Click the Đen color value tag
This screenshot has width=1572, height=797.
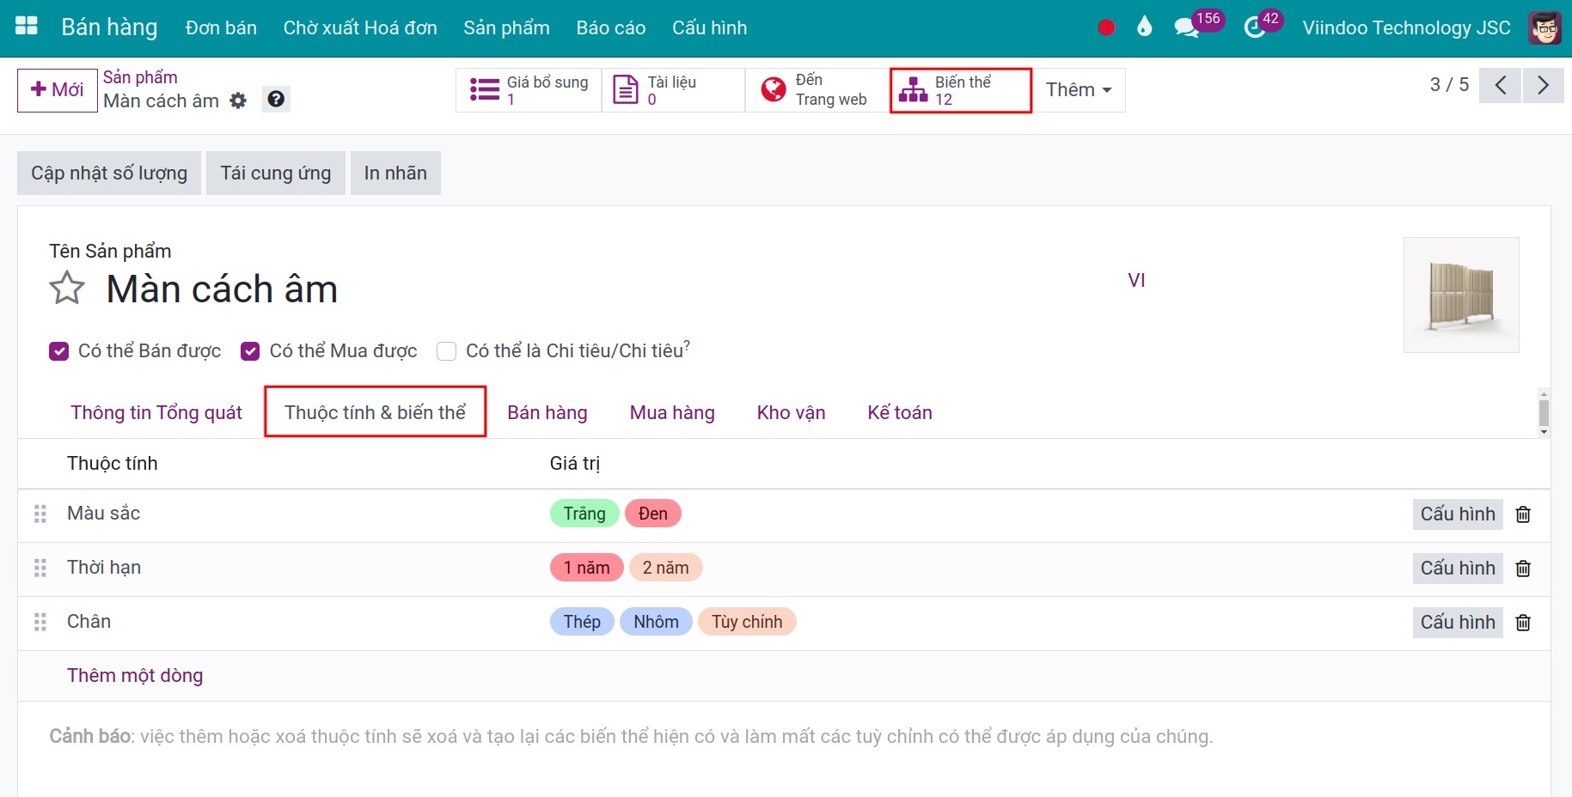click(x=653, y=514)
